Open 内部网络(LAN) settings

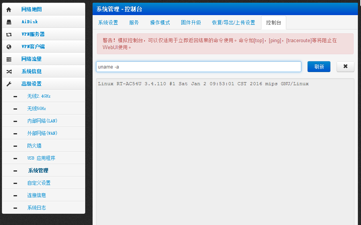pos(43,121)
